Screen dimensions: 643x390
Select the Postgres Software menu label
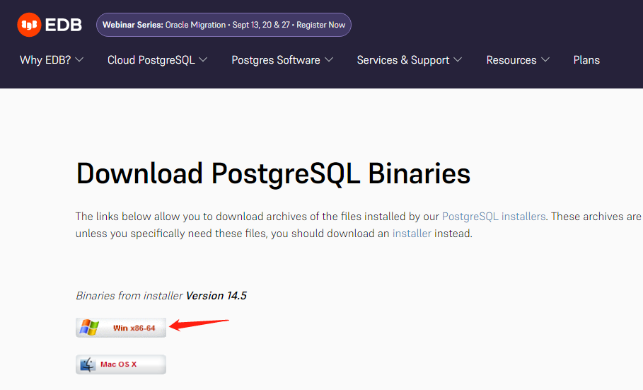coord(276,60)
